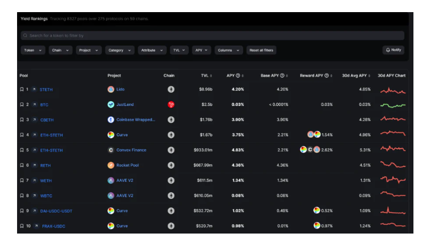
Task: Open the CBETH pool link
Action: (47, 120)
